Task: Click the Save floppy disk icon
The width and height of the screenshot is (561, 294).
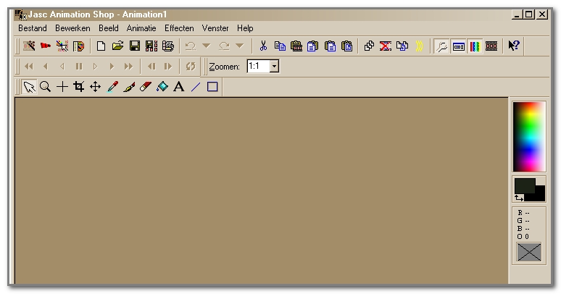Action: [x=135, y=46]
